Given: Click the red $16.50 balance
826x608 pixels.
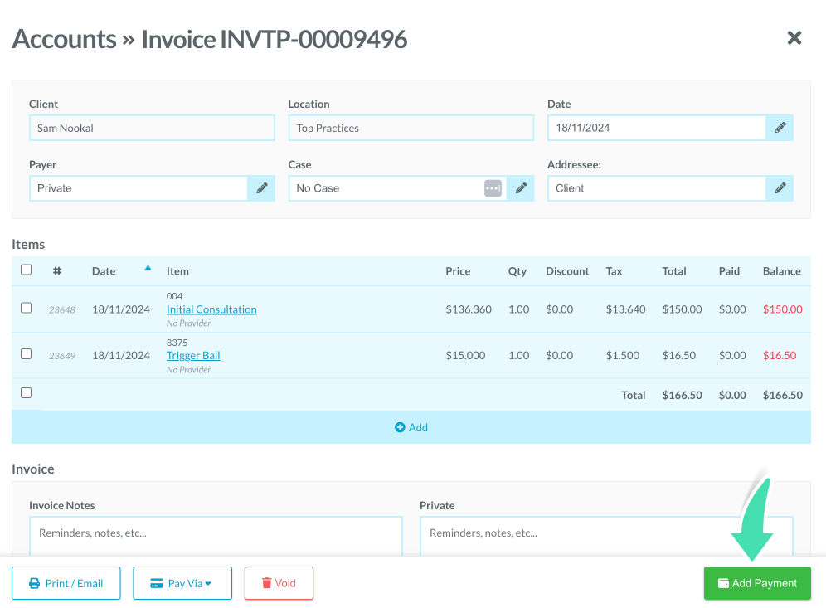Looking at the screenshot, I should pos(779,355).
